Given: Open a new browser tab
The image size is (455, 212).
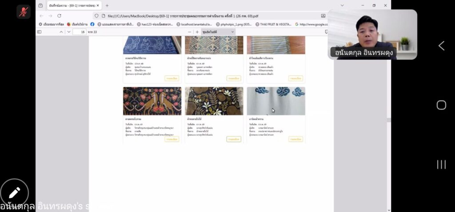Looking at the screenshot, I should pyautogui.click(x=107, y=5).
